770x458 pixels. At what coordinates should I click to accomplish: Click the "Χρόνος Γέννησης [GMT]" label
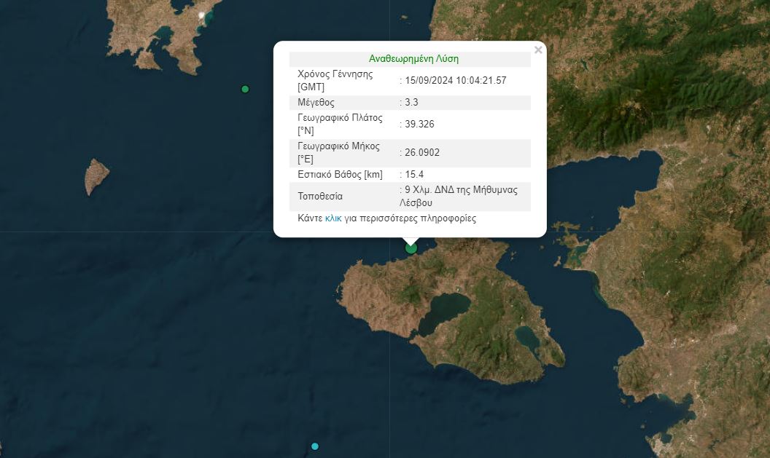[335, 80]
